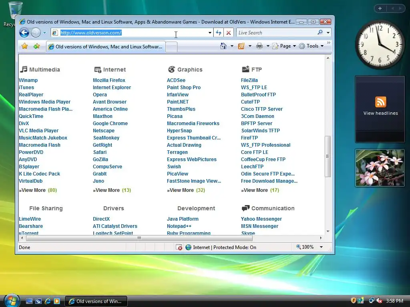The width and height of the screenshot is (410, 307).
Task: Click the FTP category icon
Action: 245,69
